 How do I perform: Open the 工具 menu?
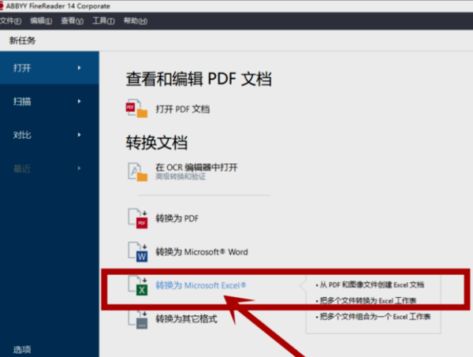click(103, 20)
